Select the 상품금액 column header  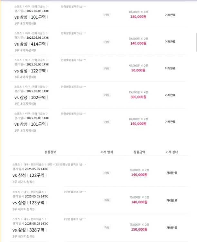[139, 152]
